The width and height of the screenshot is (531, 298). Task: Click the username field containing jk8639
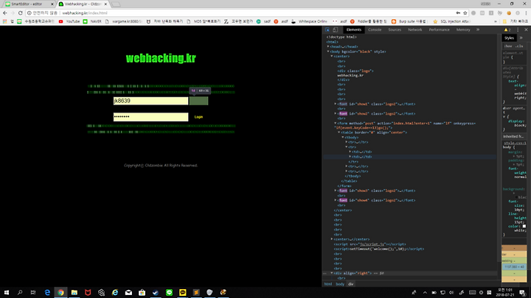(150, 101)
